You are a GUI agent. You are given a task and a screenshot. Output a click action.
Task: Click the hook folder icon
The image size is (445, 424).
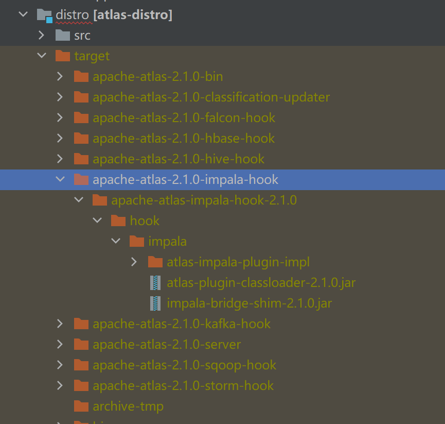(x=118, y=221)
